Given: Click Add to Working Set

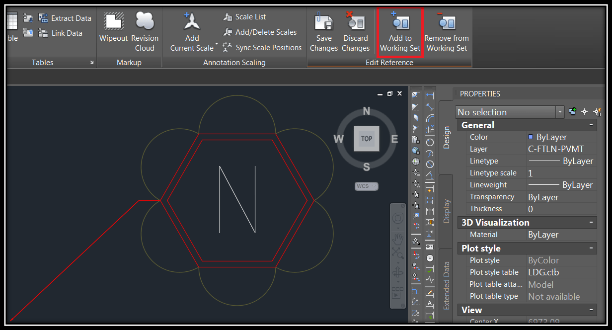Looking at the screenshot, I should 400,32.
